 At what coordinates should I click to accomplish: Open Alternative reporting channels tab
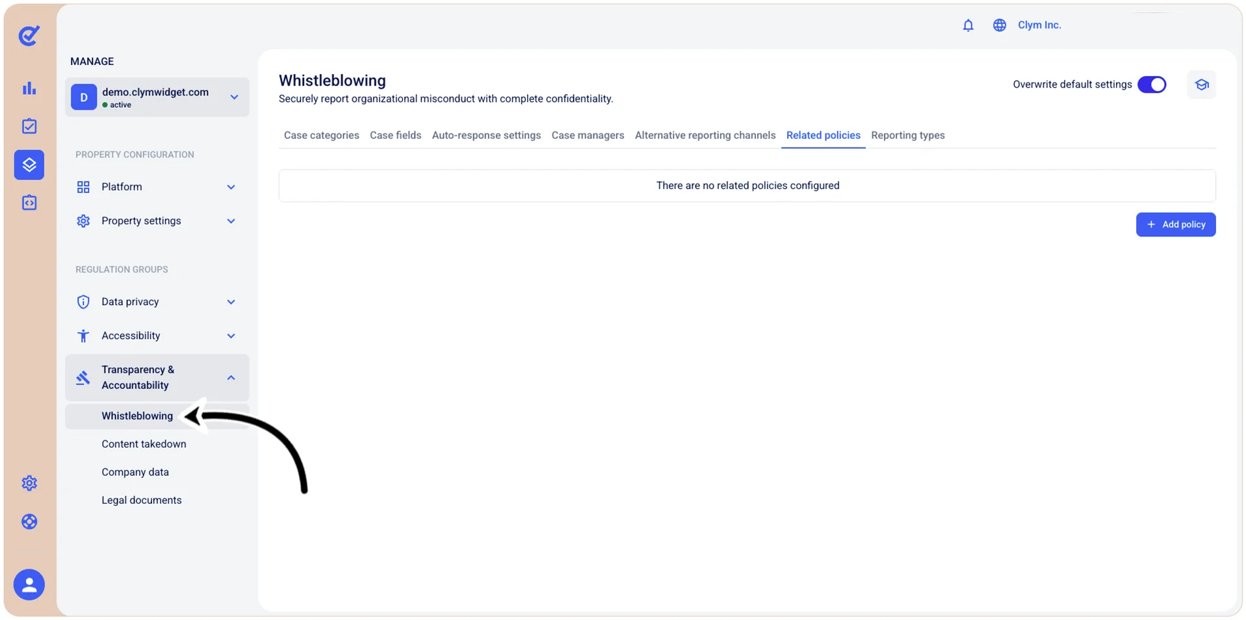[x=705, y=135]
